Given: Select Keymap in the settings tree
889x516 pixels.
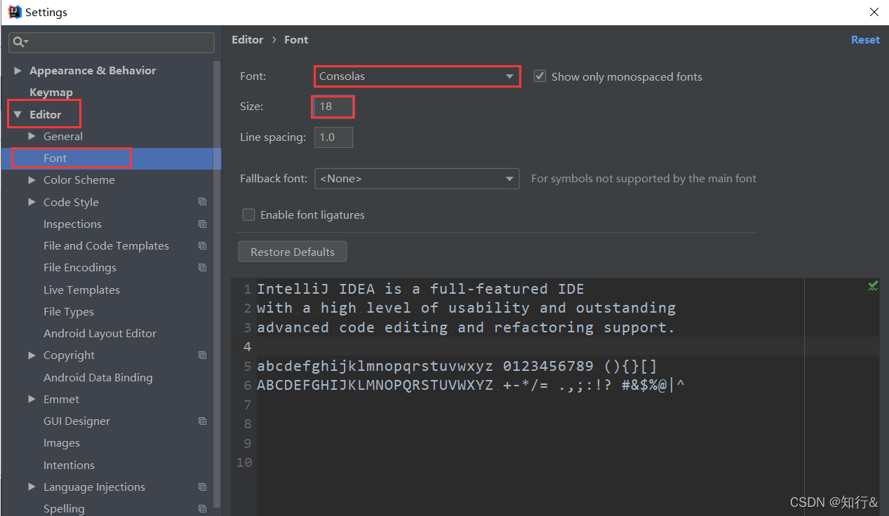Looking at the screenshot, I should (51, 92).
